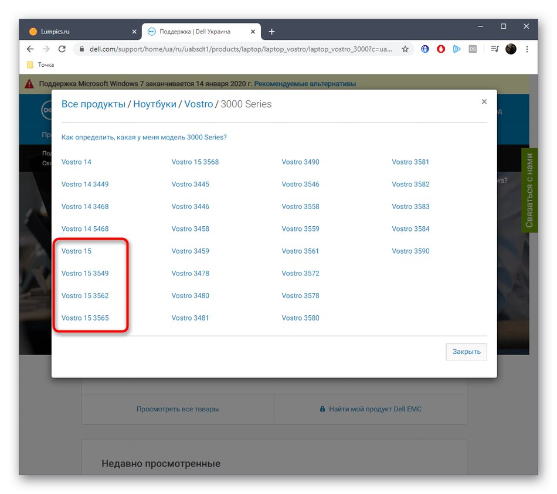This screenshot has height=494, width=557.
Task: Open the user profile avatar
Action: 511,49
